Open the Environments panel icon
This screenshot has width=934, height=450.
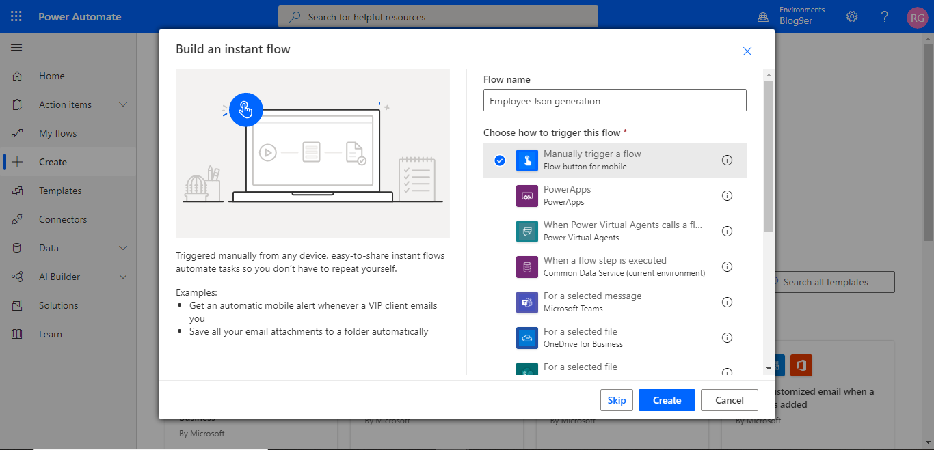point(762,16)
